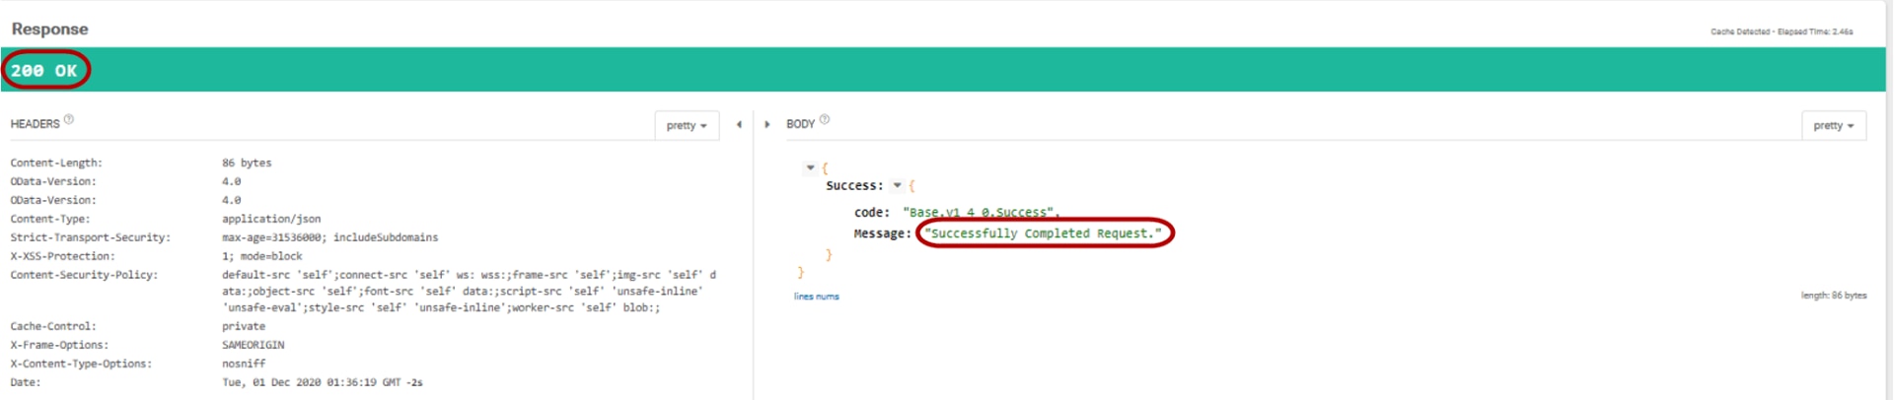Click the left arrow to collapse headers pane
The height and width of the screenshot is (400, 1894).
coord(739,125)
